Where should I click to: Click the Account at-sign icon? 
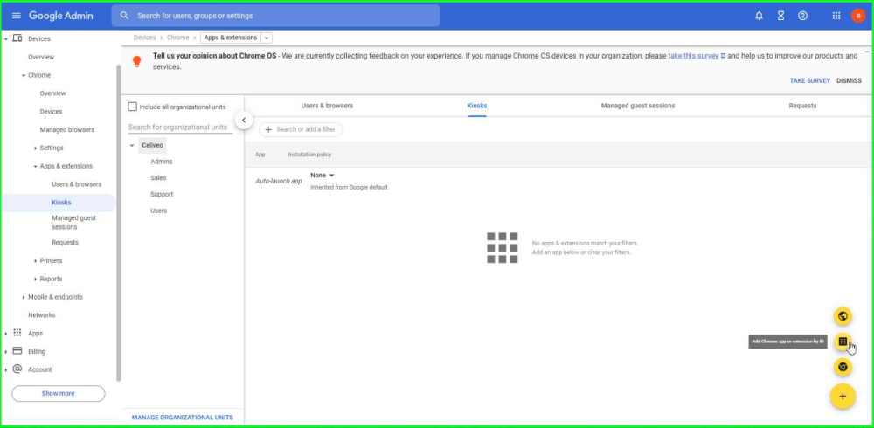17,369
